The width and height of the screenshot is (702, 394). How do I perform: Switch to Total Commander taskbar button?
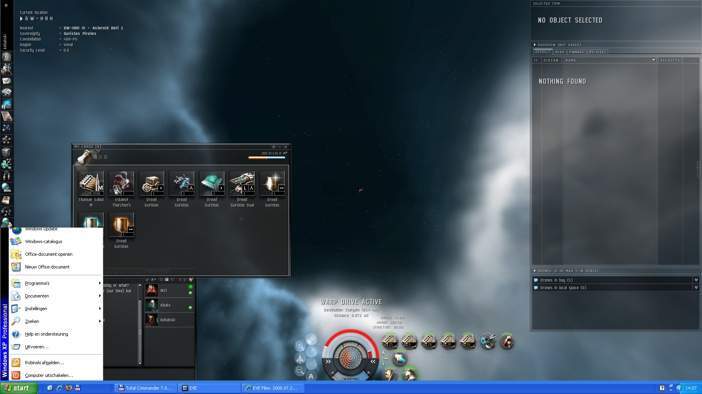click(x=146, y=388)
